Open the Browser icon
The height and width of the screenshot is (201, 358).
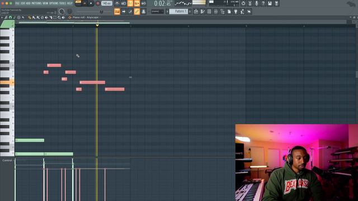click(223, 11)
